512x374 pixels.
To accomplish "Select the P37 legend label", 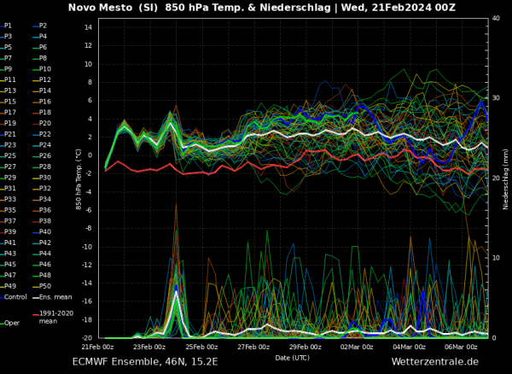I will point(9,221).
